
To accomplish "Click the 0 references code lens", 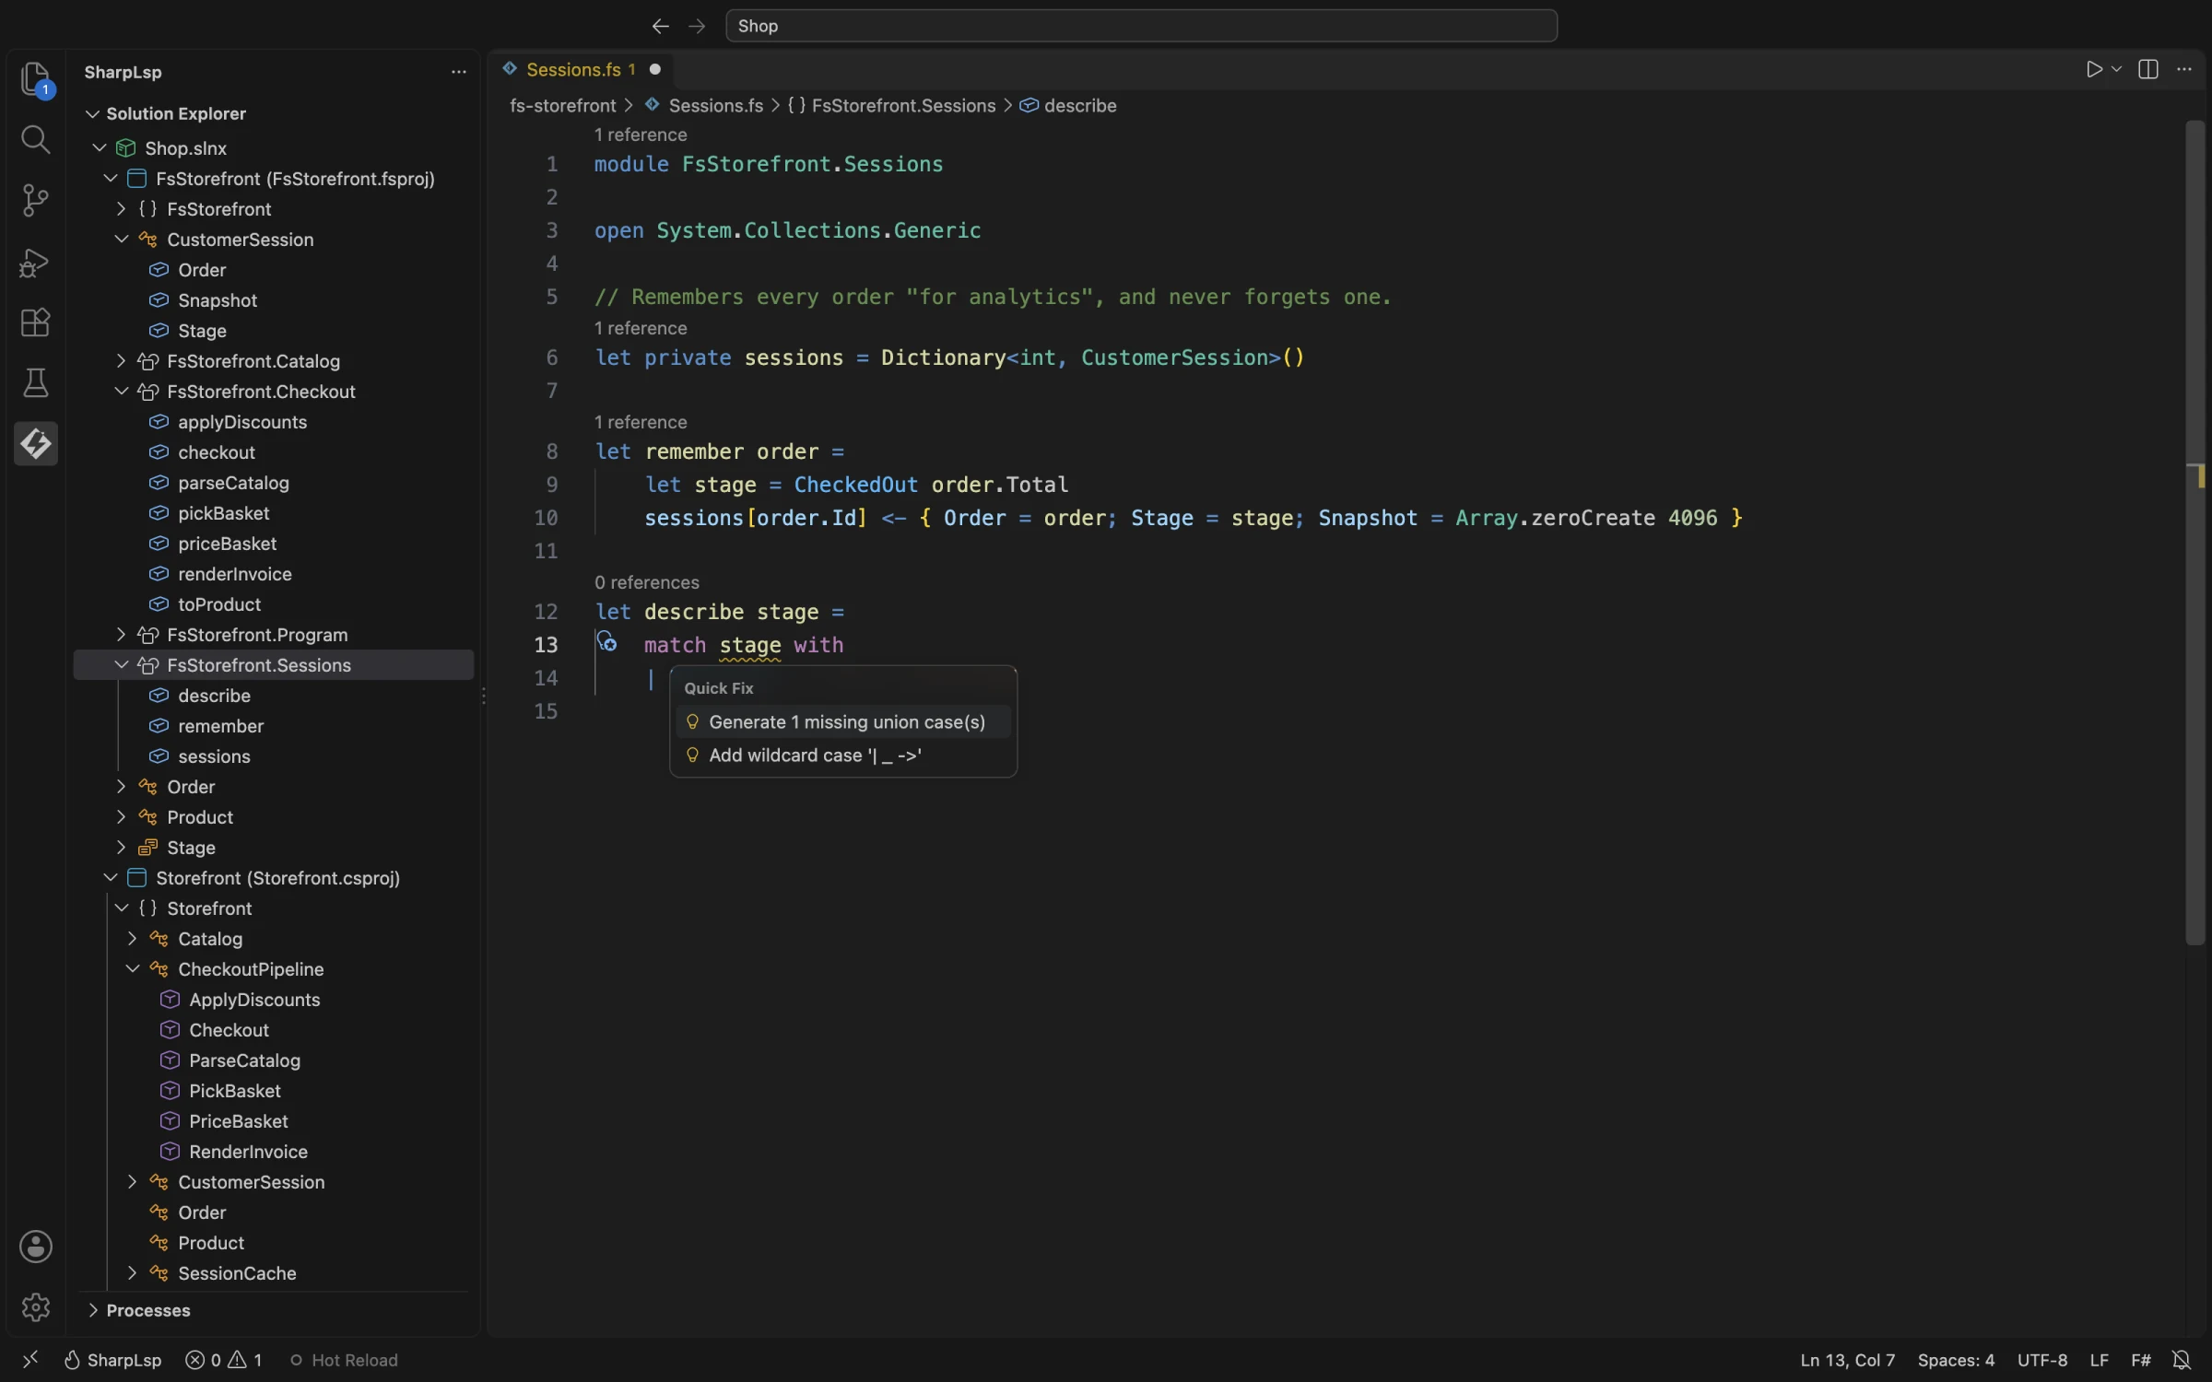I will (647, 582).
